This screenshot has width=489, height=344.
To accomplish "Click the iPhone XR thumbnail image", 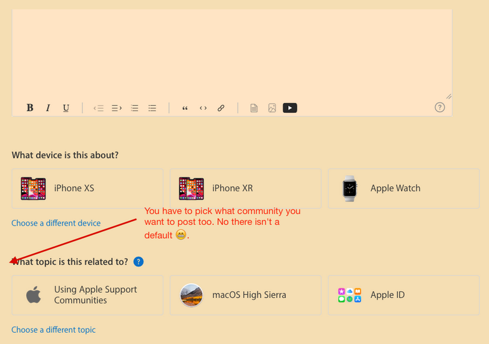I will (191, 188).
